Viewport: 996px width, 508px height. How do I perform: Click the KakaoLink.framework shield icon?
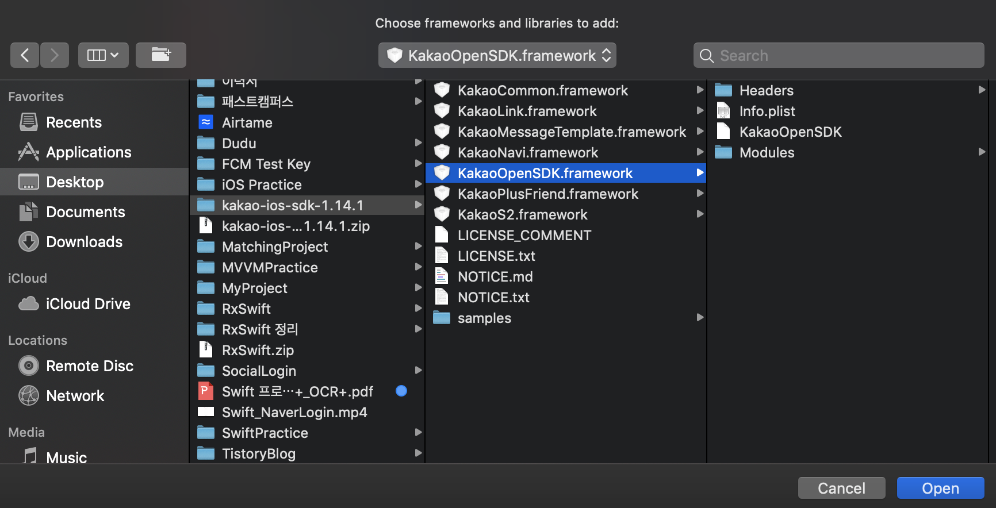(442, 110)
